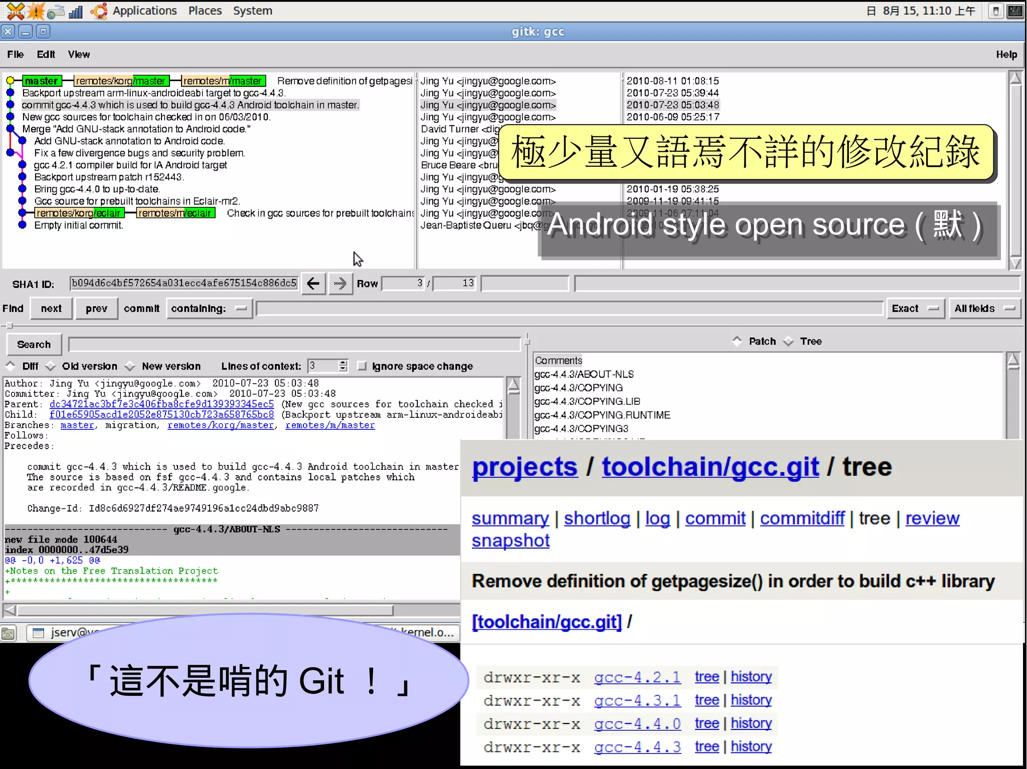Enable Ignore space change checkbox

[x=362, y=366]
